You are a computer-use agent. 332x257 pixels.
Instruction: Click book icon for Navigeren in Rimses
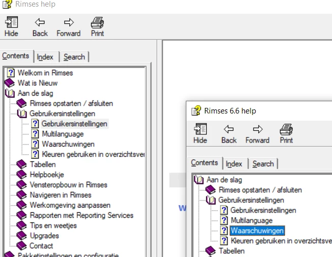pyautogui.click(x=21, y=195)
